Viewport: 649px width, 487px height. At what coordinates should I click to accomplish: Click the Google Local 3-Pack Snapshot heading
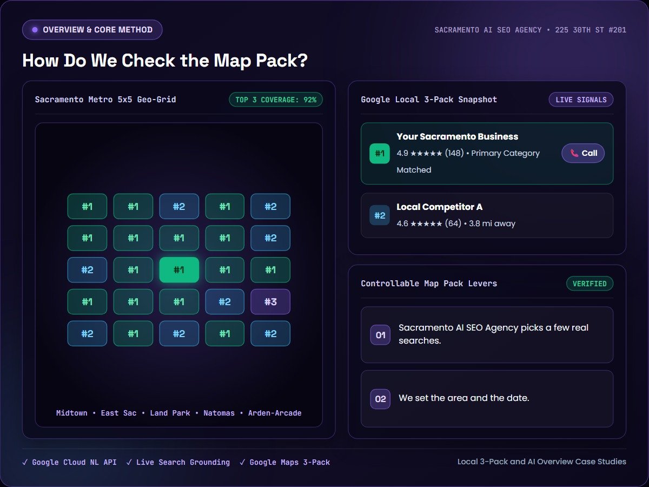(x=429, y=100)
